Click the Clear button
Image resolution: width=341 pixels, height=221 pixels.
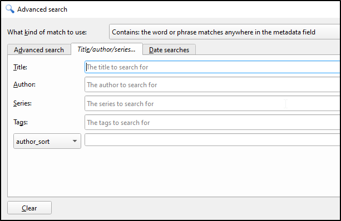coord(29,208)
